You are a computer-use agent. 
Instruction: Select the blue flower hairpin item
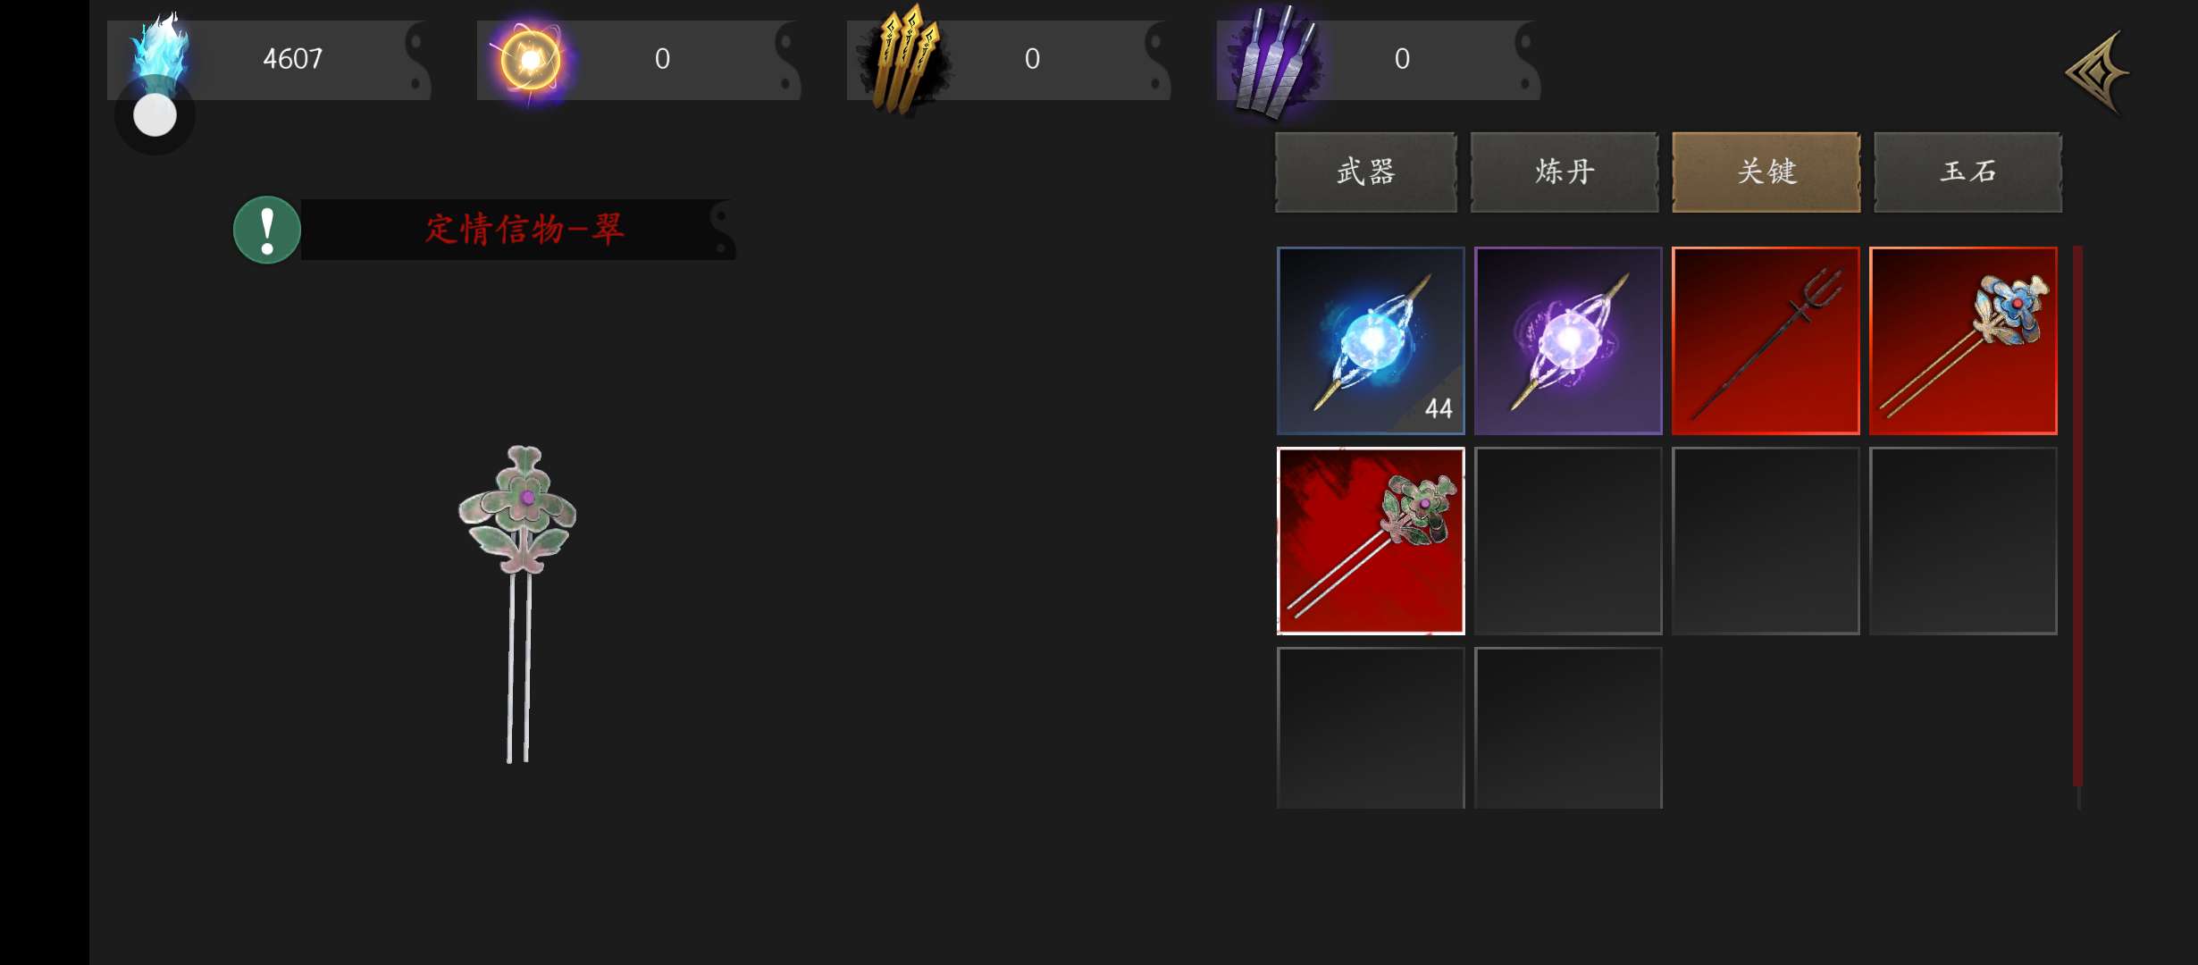tap(1963, 340)
